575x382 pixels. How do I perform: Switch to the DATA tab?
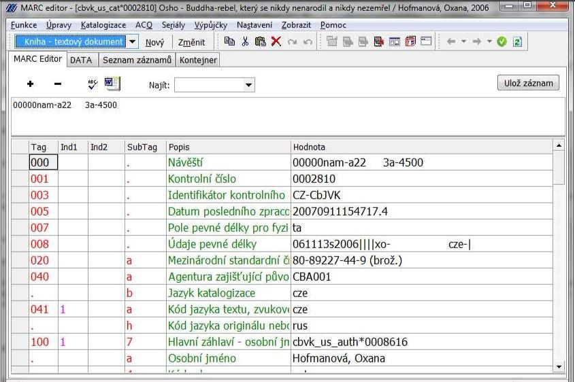81,60
